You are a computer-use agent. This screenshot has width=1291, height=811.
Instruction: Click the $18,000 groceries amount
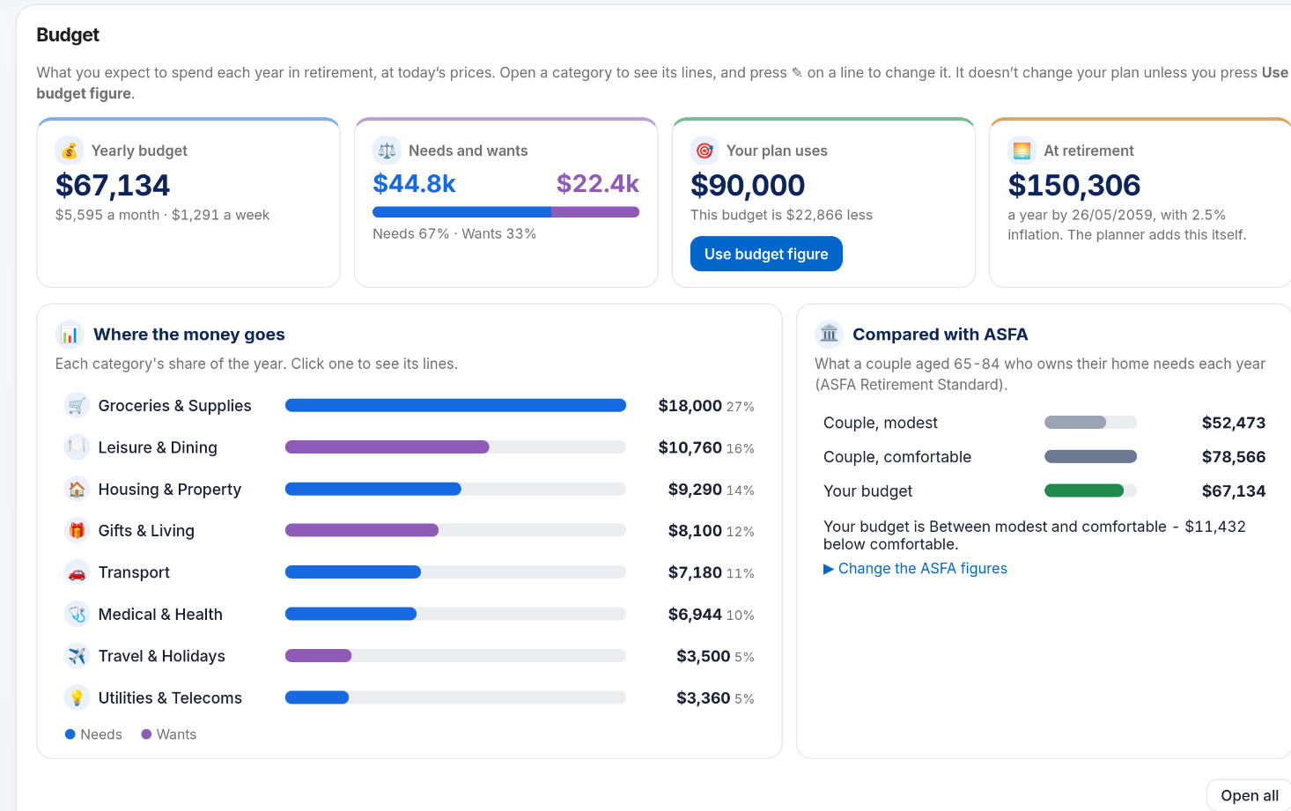tap(690, 406)
